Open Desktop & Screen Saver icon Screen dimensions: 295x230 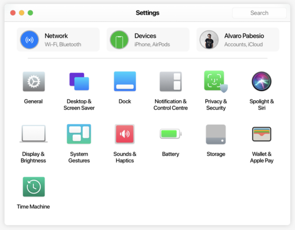tap(79, 81)
